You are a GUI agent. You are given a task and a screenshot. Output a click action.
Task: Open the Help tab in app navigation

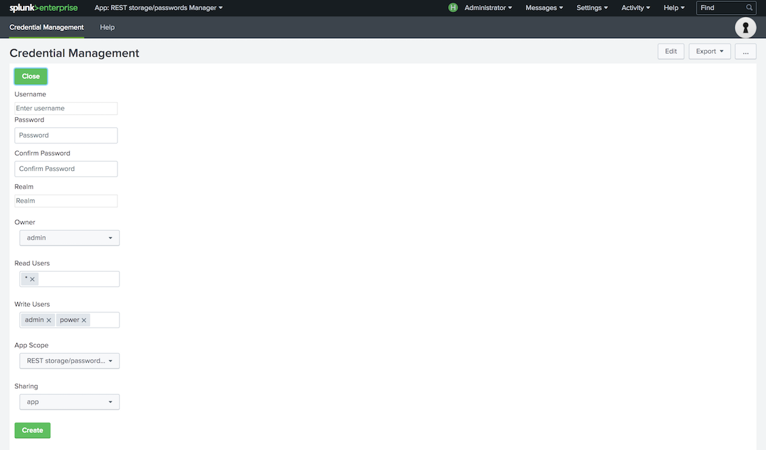pos(107,27)
